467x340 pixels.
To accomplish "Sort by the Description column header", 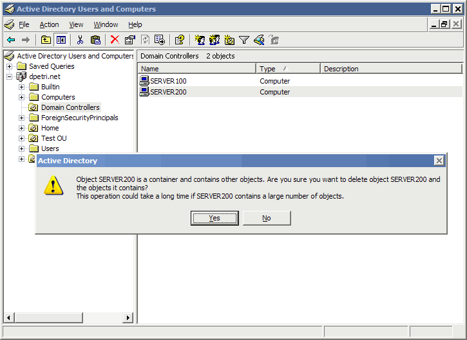I will pos(391,69).
